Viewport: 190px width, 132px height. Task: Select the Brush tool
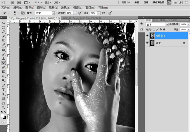point(4,54)
